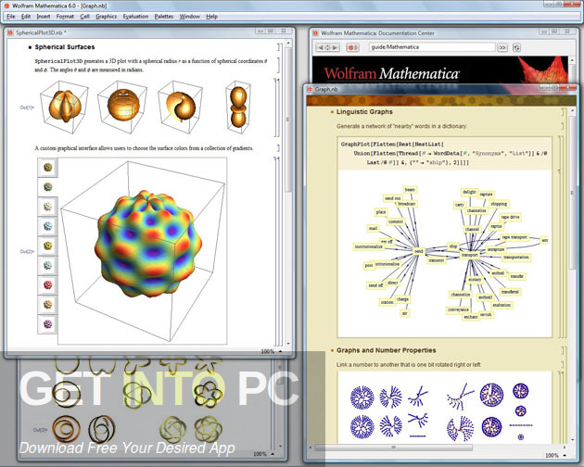584x467 pixels.
Task: Open the Evaluation menu
Action: point(135,17)
